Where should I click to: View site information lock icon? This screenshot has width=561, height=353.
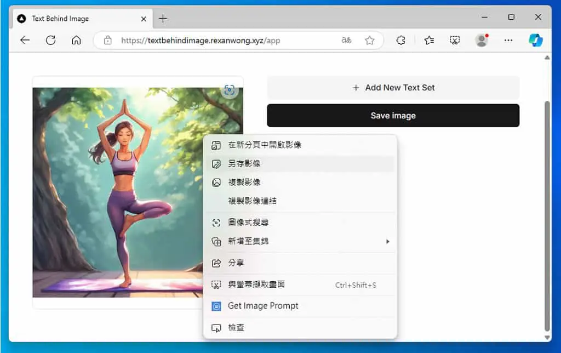point(108,40)
